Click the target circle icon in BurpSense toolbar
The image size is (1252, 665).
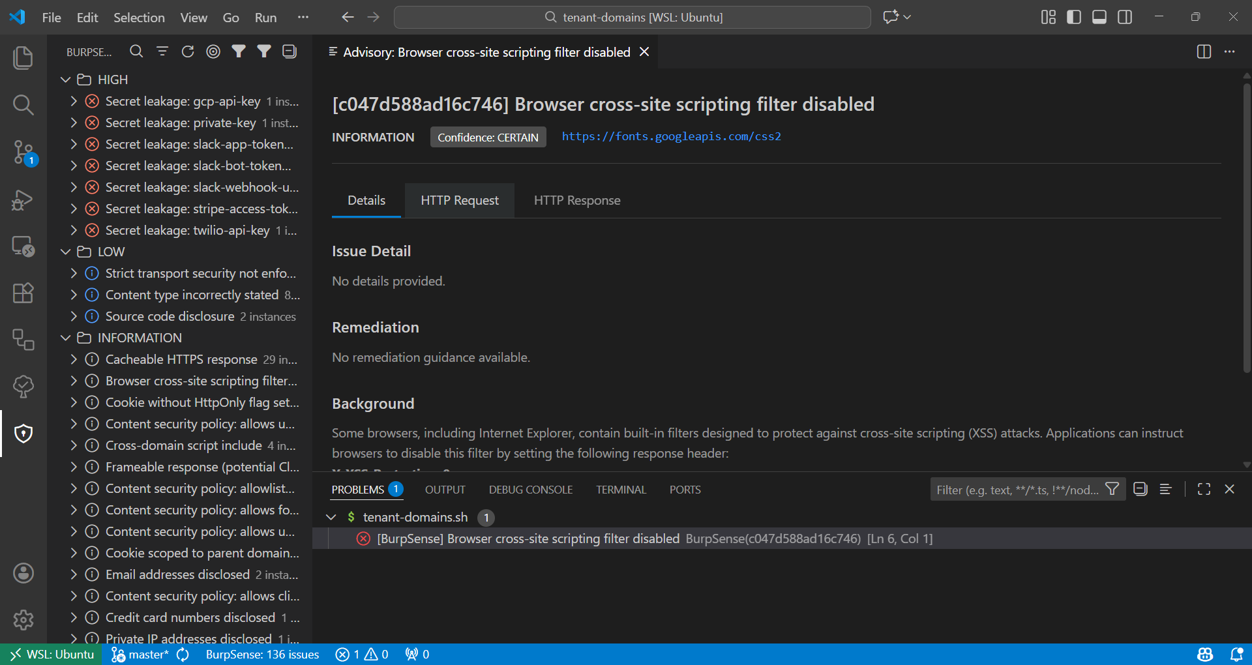click(213, 52)
